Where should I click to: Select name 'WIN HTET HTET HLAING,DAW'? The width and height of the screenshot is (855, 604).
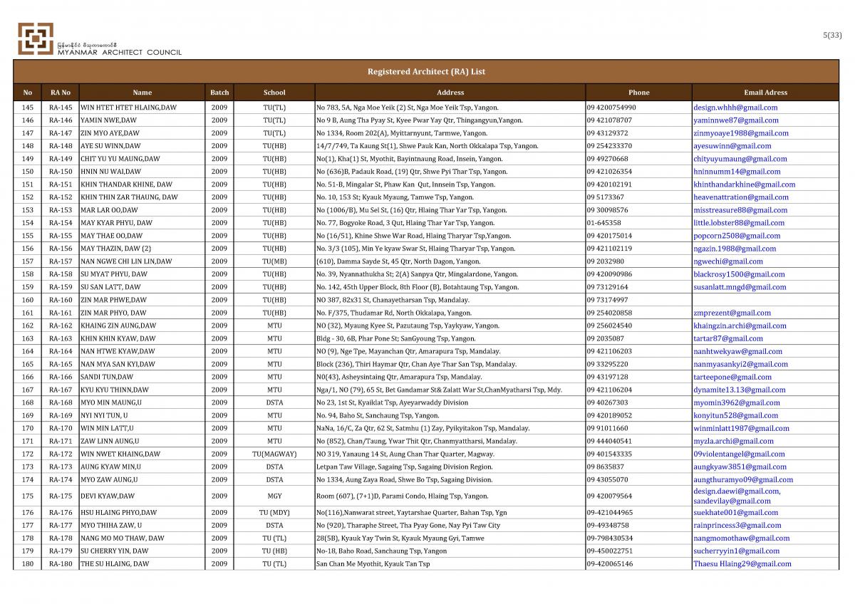(x=128, y=108)
